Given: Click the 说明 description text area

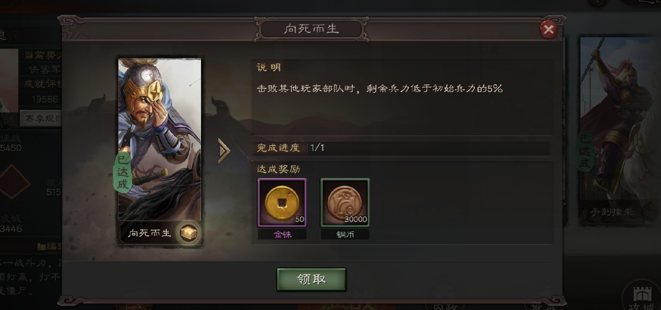Looking at the screenshot, I should (403, 97).
